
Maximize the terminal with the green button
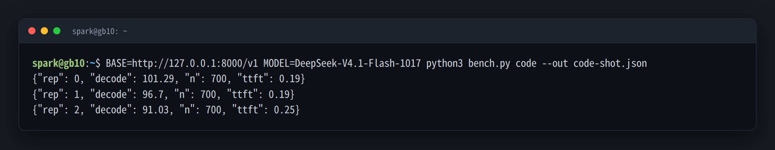coord(57,31)
